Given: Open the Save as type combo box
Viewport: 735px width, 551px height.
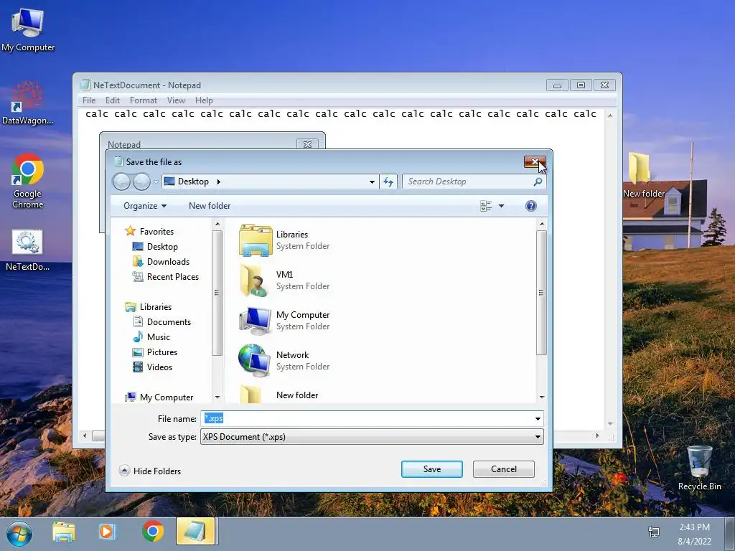Looking at the screenshot, I should point(372,437).
